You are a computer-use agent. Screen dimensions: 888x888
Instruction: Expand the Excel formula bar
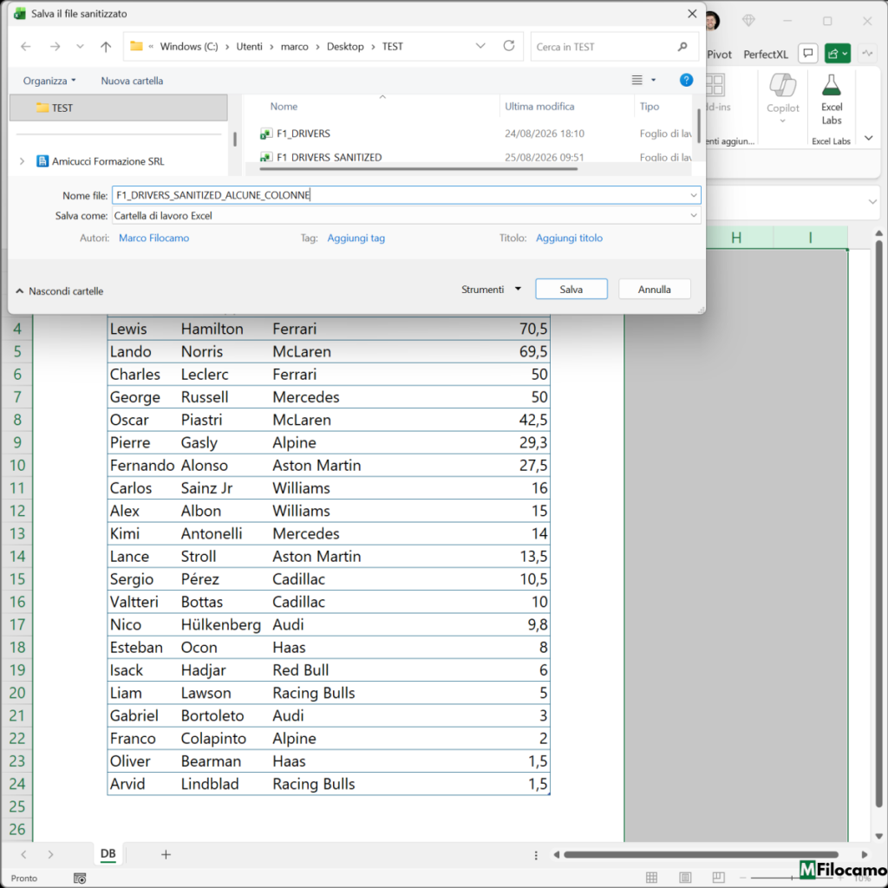pos(872,201)
